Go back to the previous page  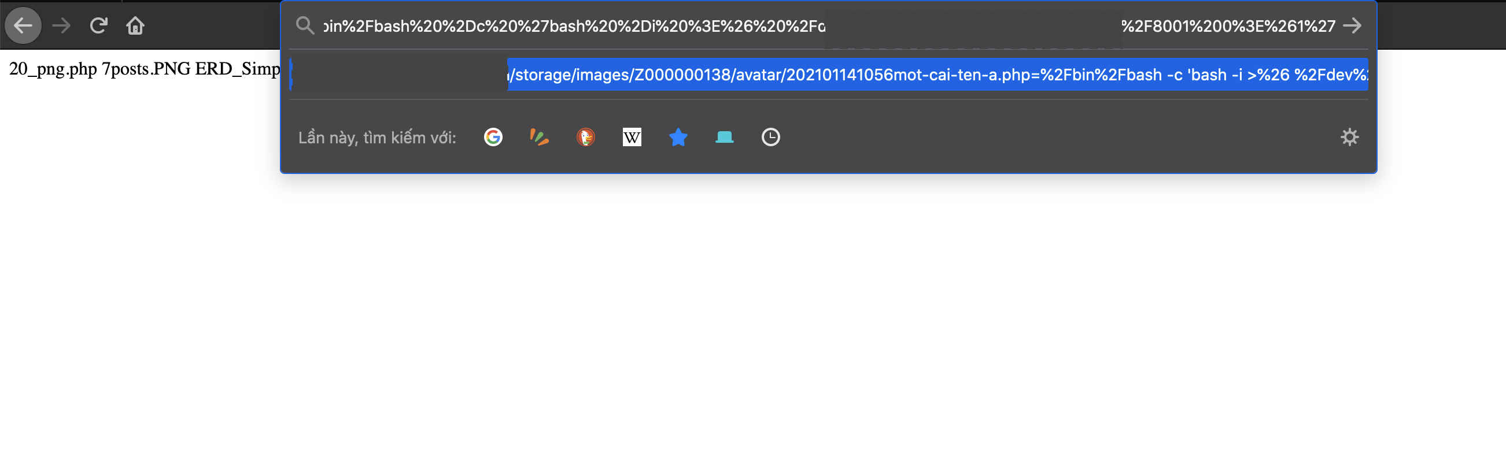pyautogui.click(x=23, y=25)
